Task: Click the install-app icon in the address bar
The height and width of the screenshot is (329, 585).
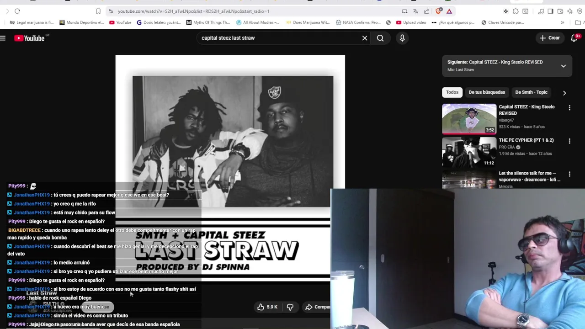Action: point(404,11)
